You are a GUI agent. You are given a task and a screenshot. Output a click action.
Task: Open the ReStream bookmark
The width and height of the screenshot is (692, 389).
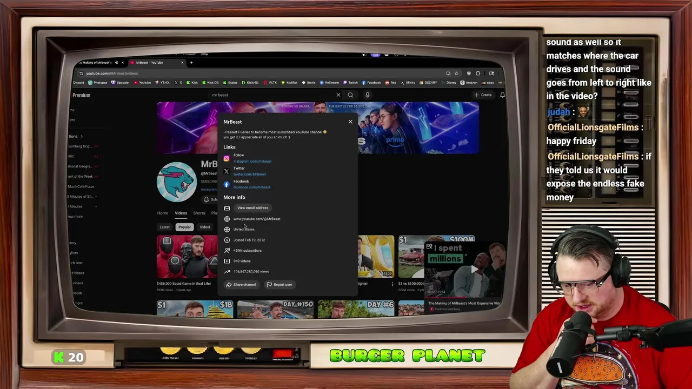point(330,83)
